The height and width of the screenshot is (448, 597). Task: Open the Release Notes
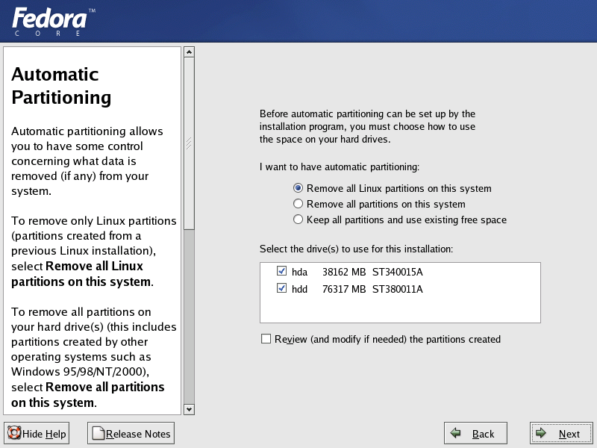(131, 433)
